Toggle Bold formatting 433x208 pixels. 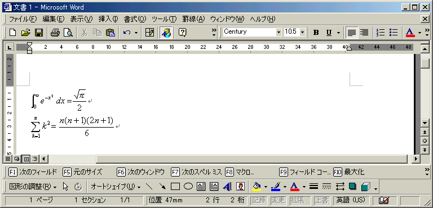click(316, 33)
